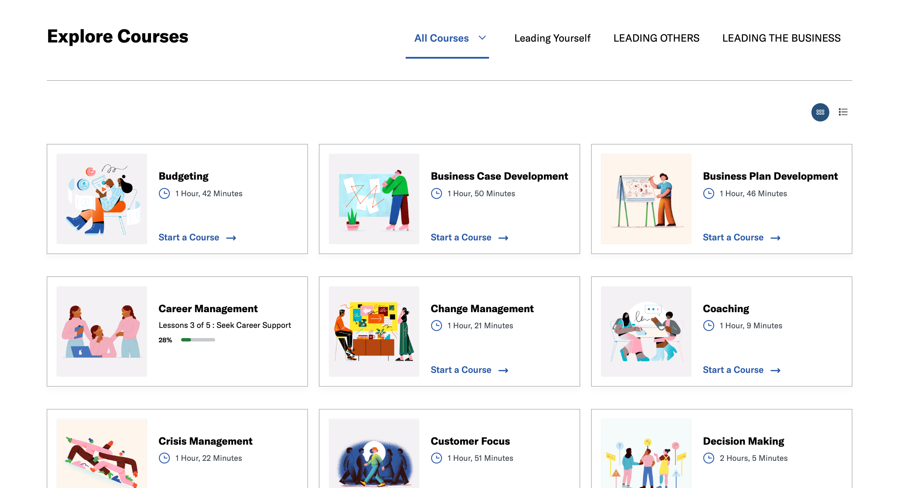Screen dimensions: 905x488
Task: Click the Change Management clock icon
Action: pyautogui.click(x=436, y=326)
